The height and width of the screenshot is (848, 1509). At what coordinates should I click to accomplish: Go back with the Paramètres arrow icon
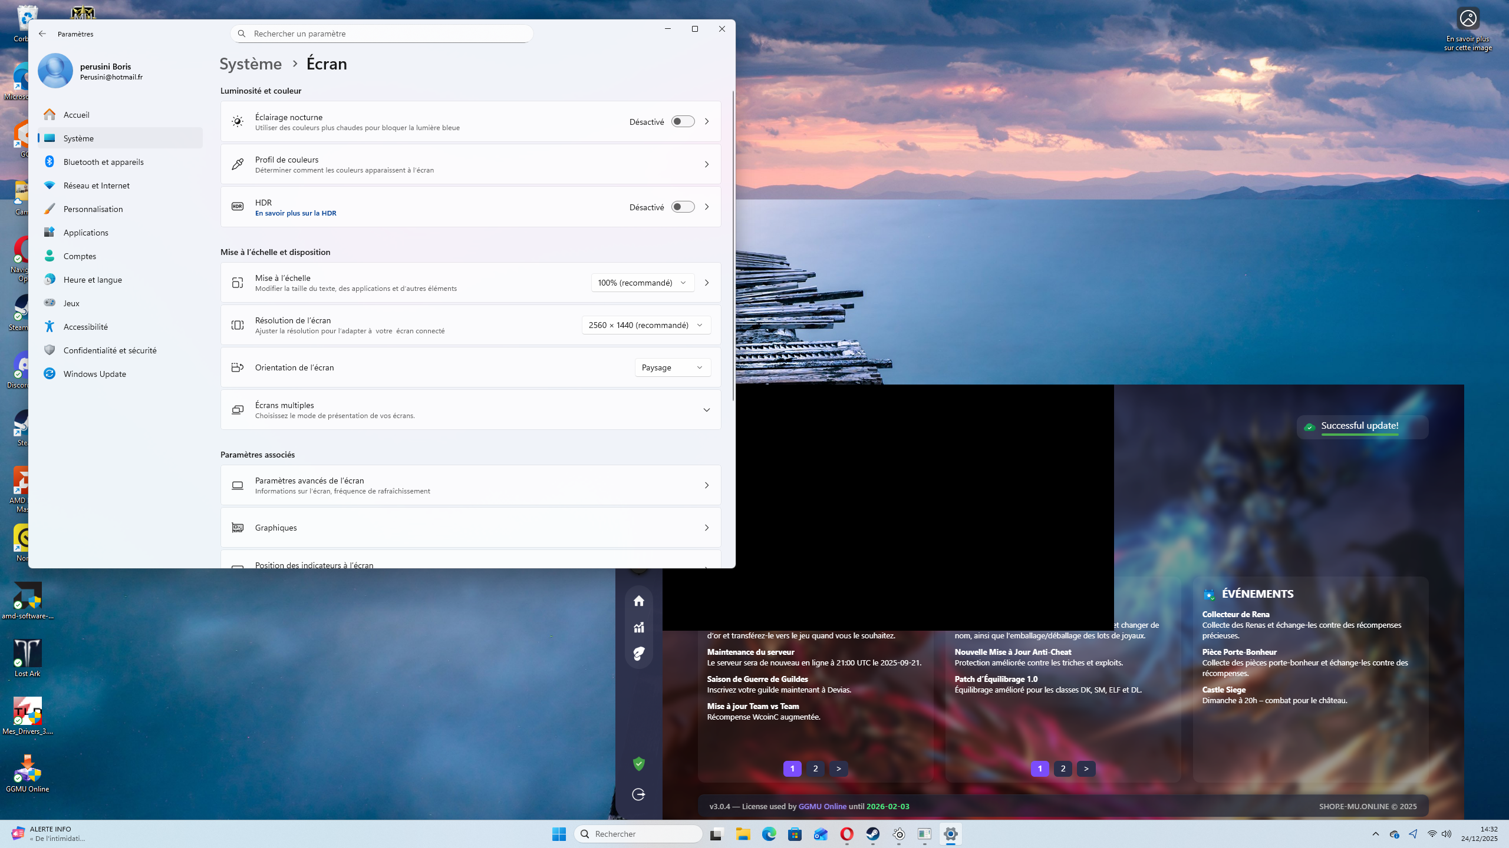(42, 34)
